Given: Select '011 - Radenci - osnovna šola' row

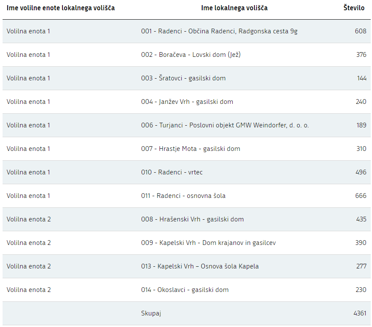Looking at the screenshot, I should [x=183, y=196].
